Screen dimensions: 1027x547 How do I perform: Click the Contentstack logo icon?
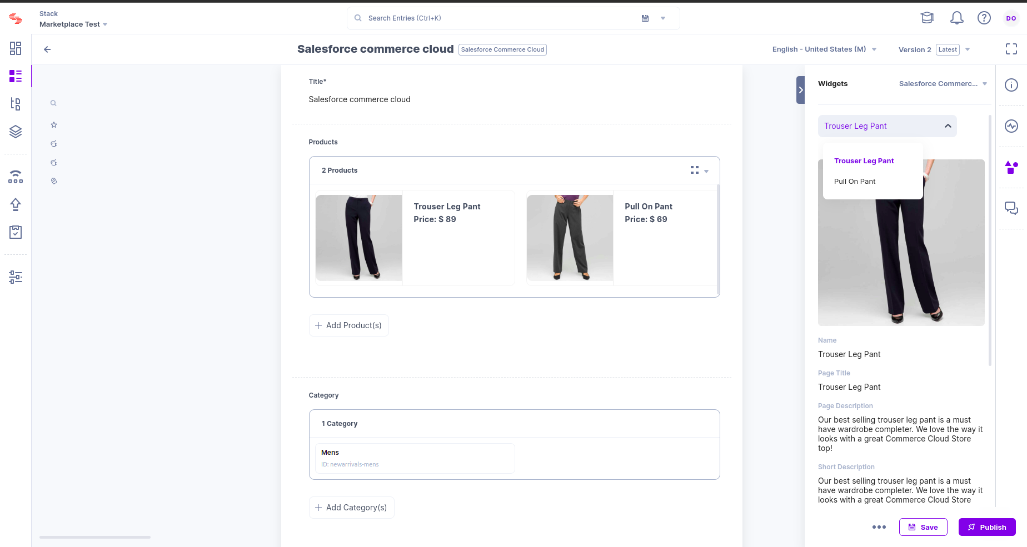click(16, 19)
